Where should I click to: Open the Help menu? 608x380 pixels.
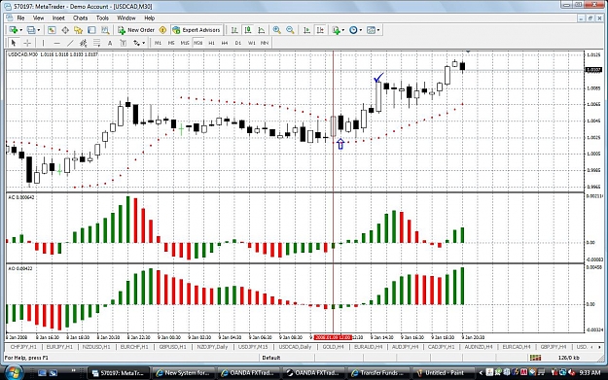click(x=149, y=17)
